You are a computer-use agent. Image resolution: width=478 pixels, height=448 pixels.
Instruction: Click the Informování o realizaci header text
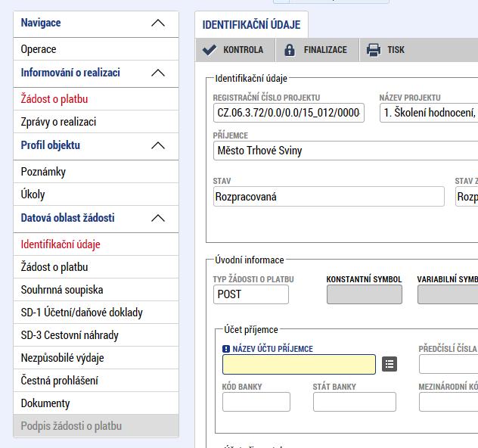tap(70, 73)
